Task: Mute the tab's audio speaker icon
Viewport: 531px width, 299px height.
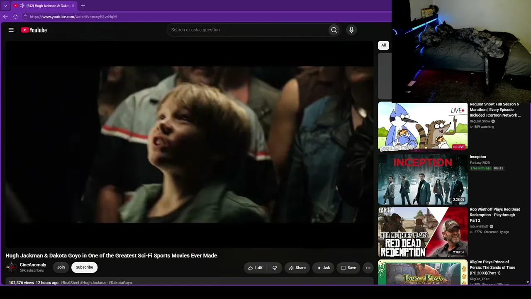Action: click(22, 5)
